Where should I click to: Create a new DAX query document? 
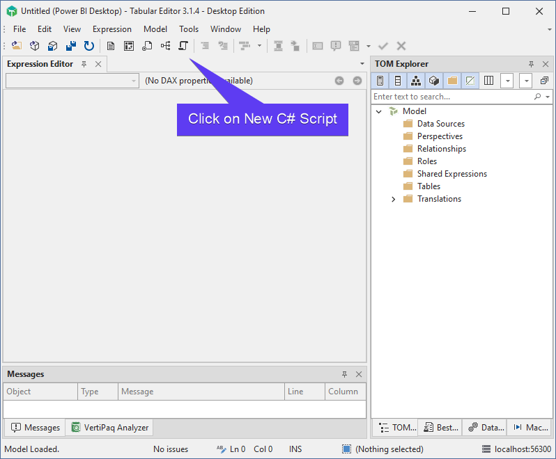pos(111,46)
